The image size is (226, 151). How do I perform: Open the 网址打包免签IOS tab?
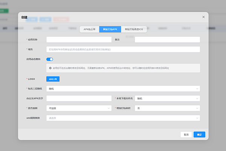click(x=134, y=29)
